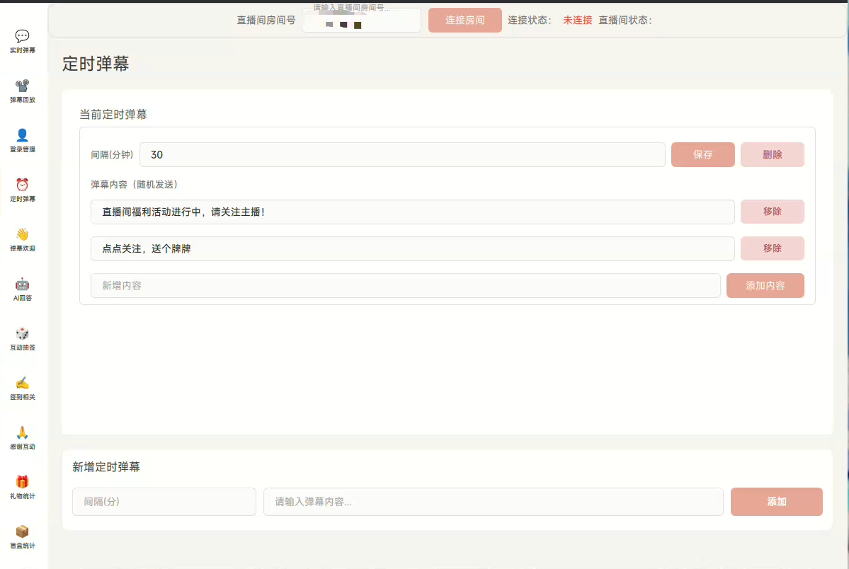Open 弹幕欢迎 waving hand icon
The image size is (849, 569).
(23, 234)
